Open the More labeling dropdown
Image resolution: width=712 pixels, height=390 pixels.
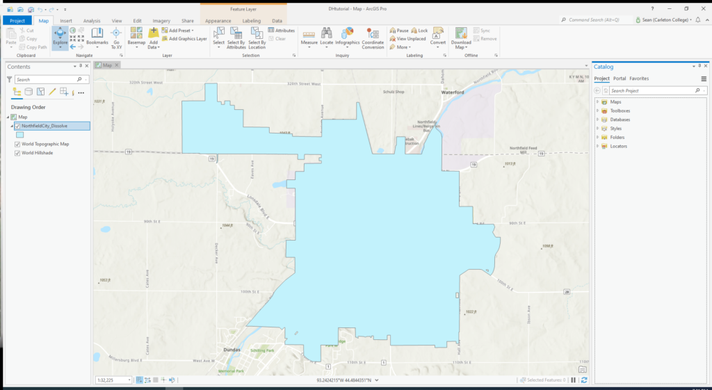coord(400,47)
